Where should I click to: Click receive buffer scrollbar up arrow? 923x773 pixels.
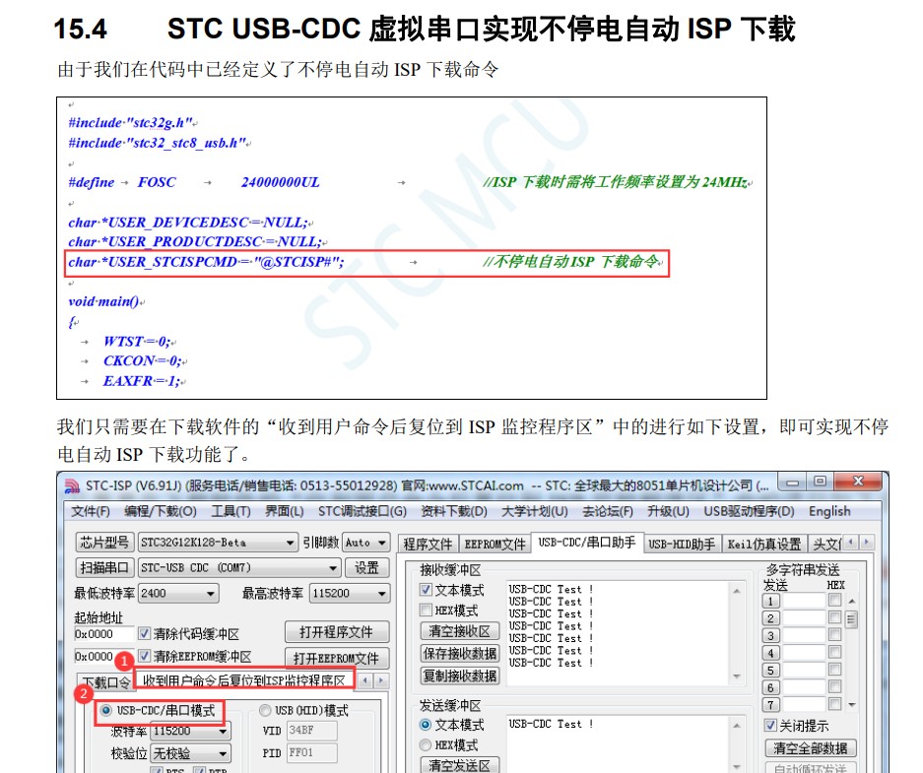point(737,590)
